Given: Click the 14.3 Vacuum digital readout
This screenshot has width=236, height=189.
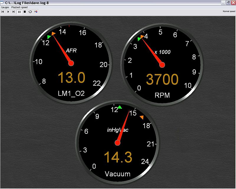Looking at the screenshot, I should pos(118,157).
